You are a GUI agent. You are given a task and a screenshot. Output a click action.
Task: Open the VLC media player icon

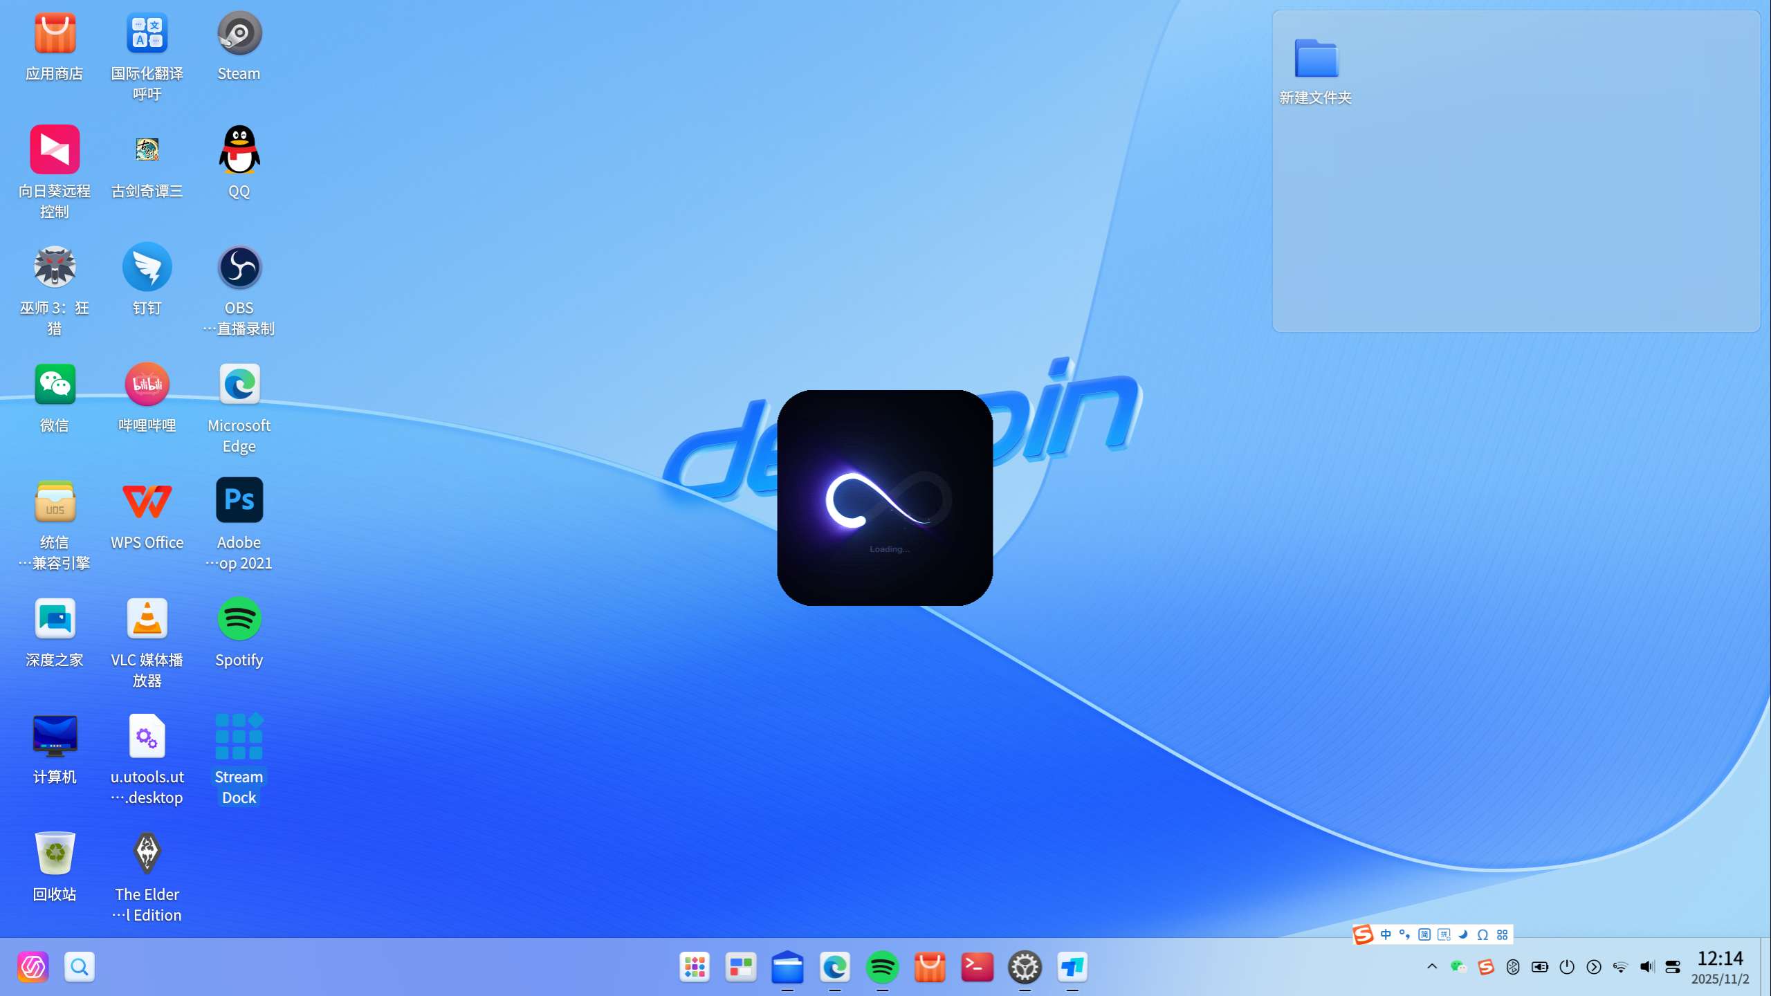pos(147,618)
